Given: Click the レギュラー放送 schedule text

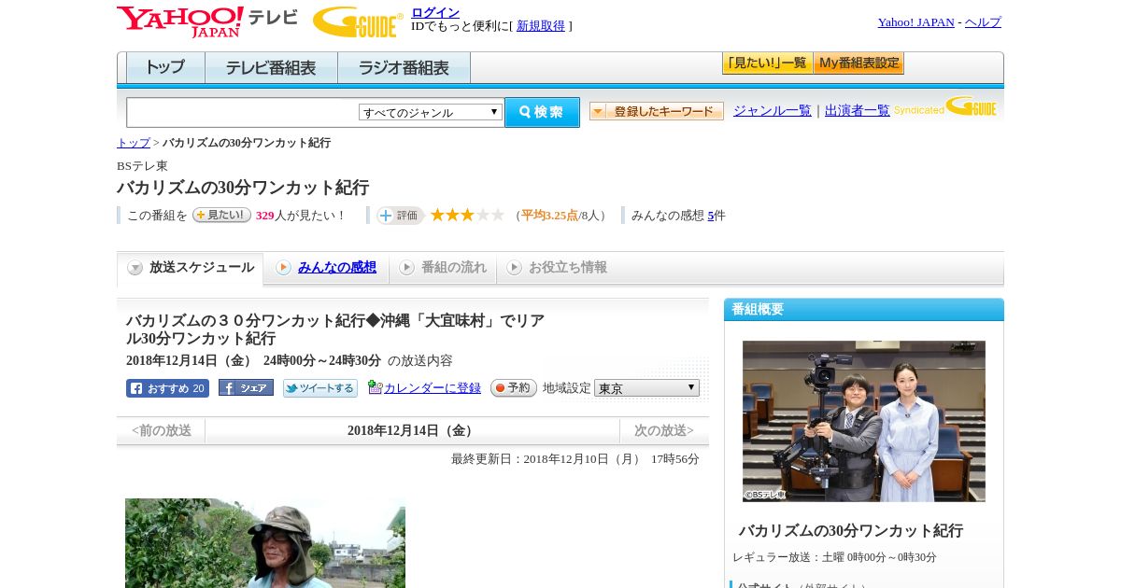Looking at the screenshot, I should (x=834, y=557).
